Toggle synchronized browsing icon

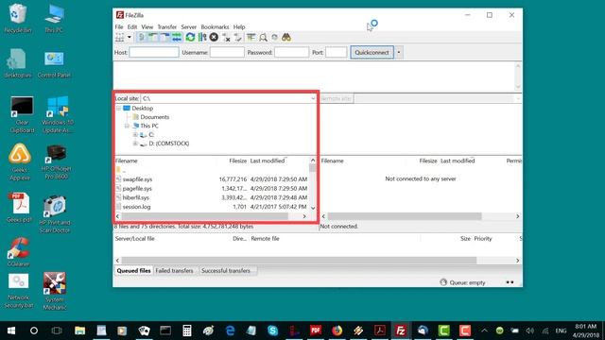pos(274,38)
